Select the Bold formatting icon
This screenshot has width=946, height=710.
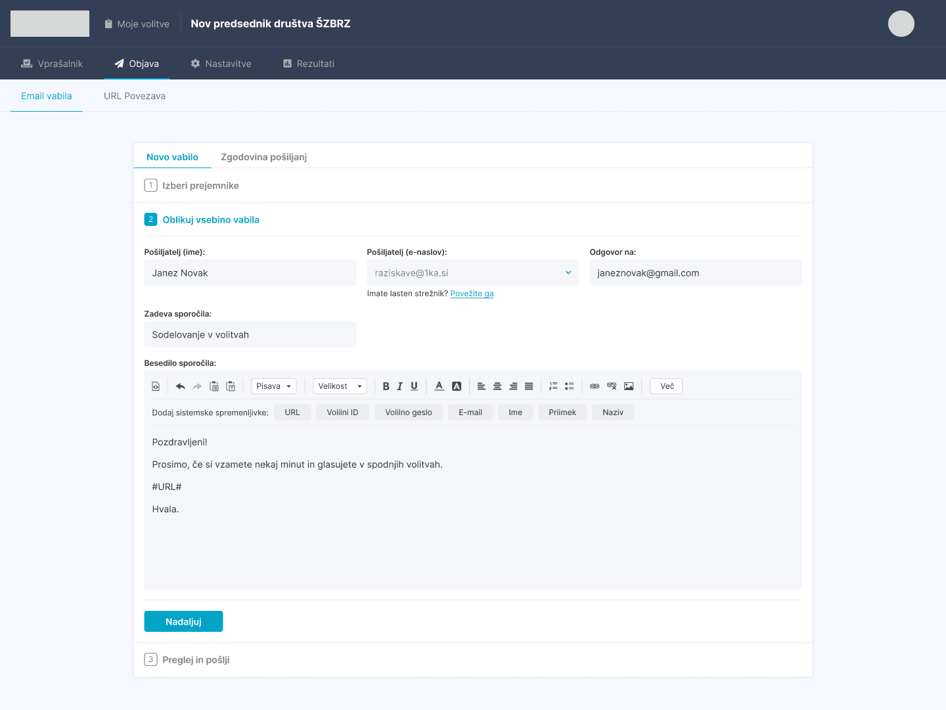(x=386, y=386)
